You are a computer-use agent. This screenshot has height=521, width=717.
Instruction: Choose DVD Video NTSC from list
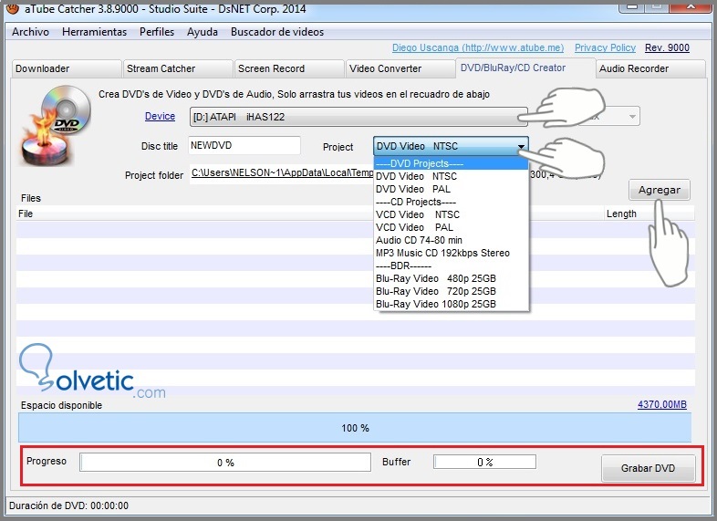point(451,176)
